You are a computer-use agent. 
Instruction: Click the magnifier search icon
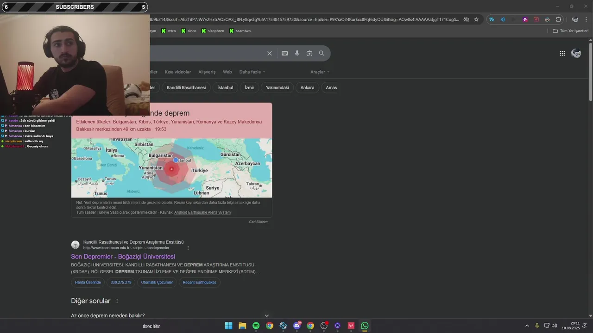pos(322,54)
